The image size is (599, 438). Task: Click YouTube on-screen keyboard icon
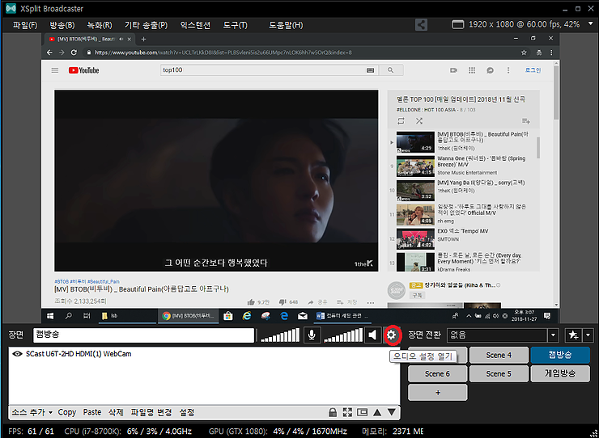(370, 70)
